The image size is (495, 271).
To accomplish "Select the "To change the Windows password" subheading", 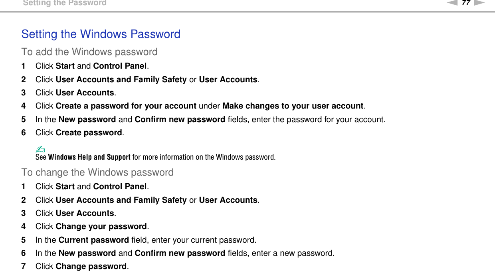I will 97,172.
